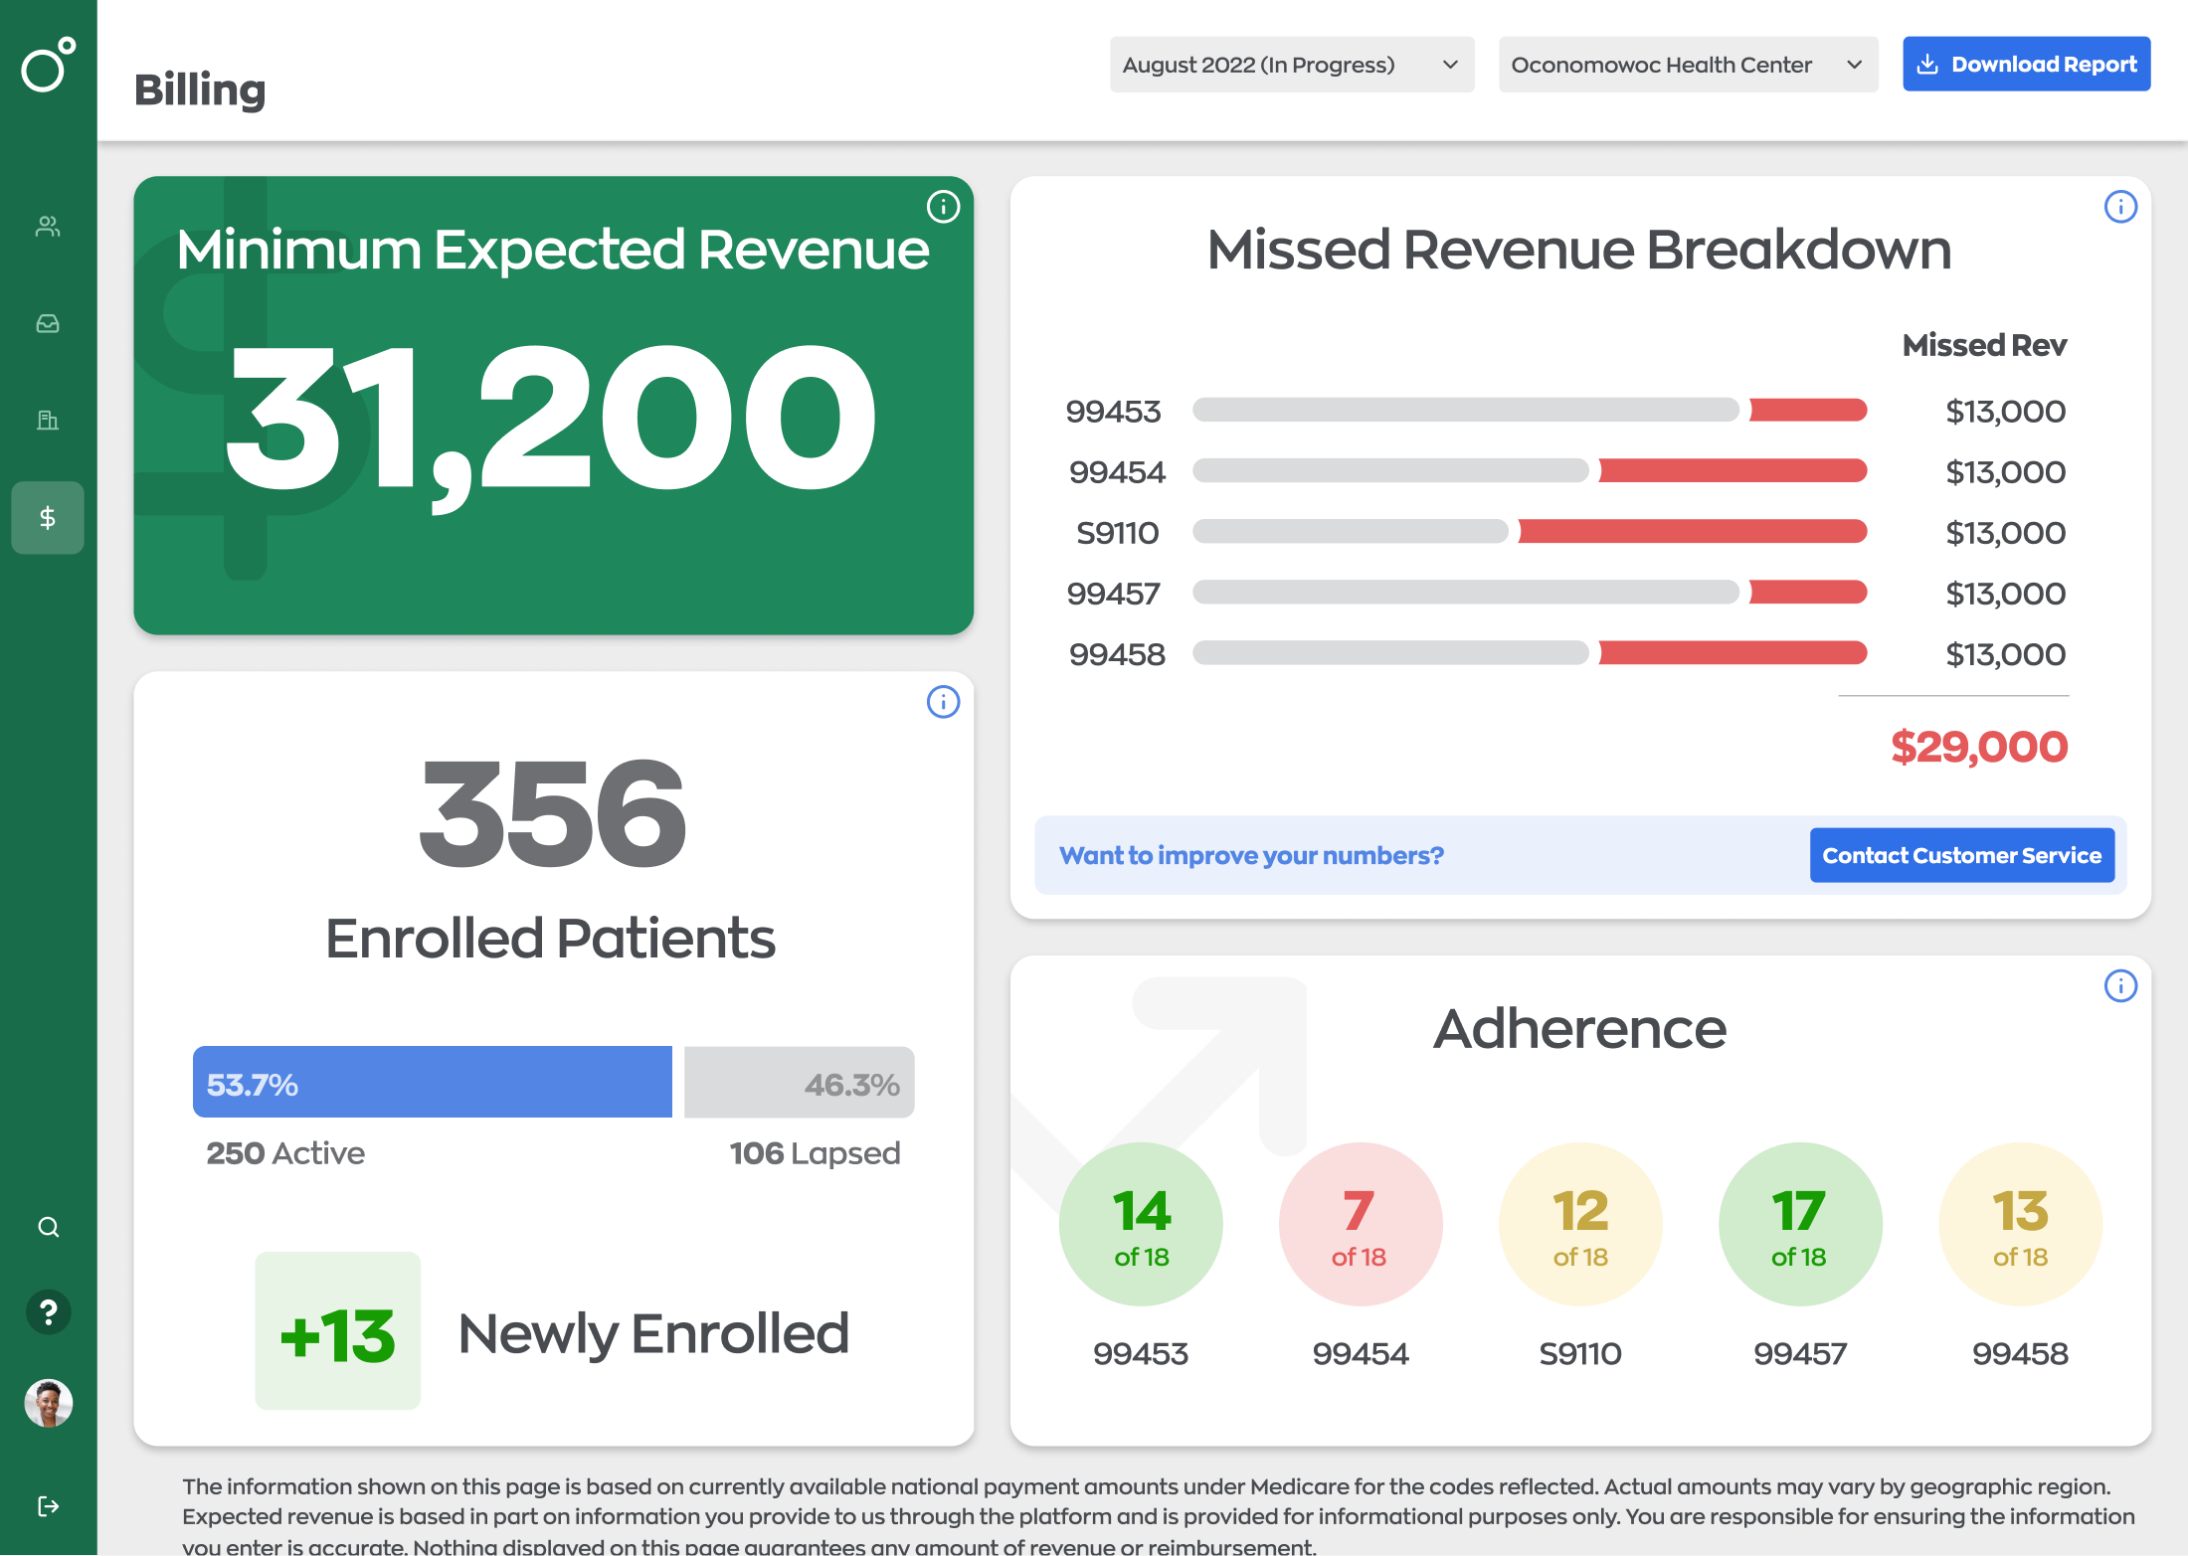Click the building/organization sidebar icon
2188x1556 pixels.
coord(48,420)
